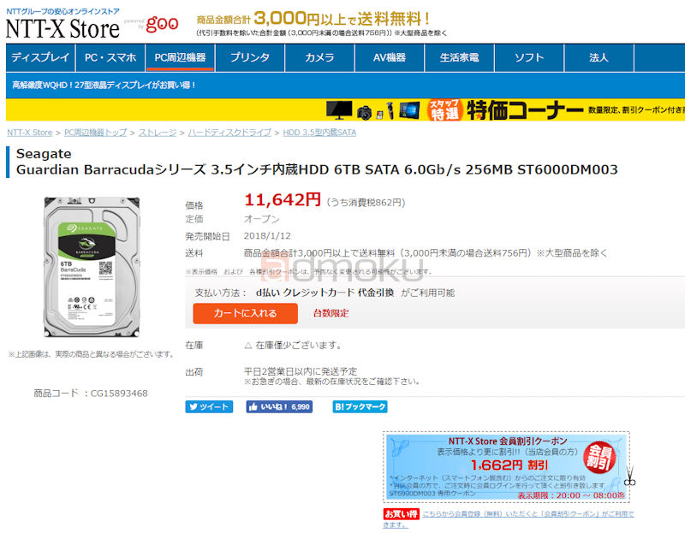Image resolution: width=685 pixels, height=533 pixels.
Task: Select the カメラ navigation tab
Action: click(x=319, y=57)
